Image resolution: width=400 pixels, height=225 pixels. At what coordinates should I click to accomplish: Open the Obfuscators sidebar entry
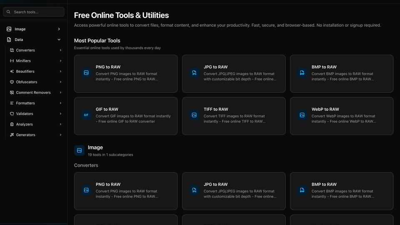35,82
